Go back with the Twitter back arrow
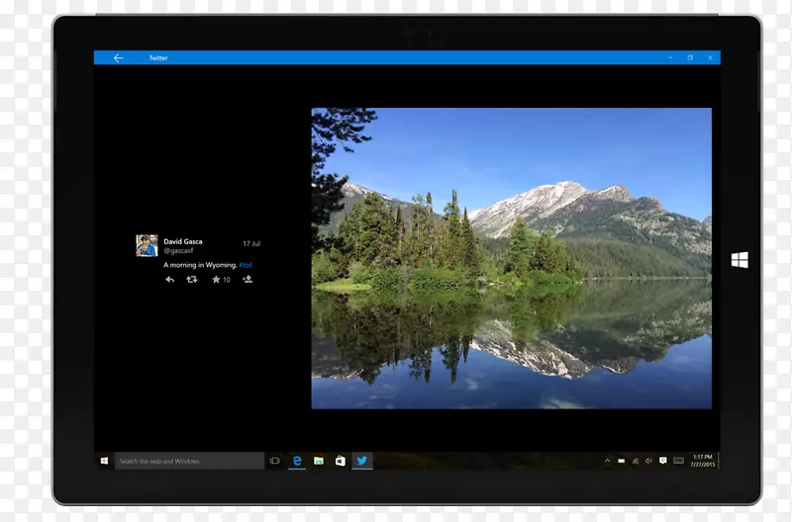 coord(118,58)
